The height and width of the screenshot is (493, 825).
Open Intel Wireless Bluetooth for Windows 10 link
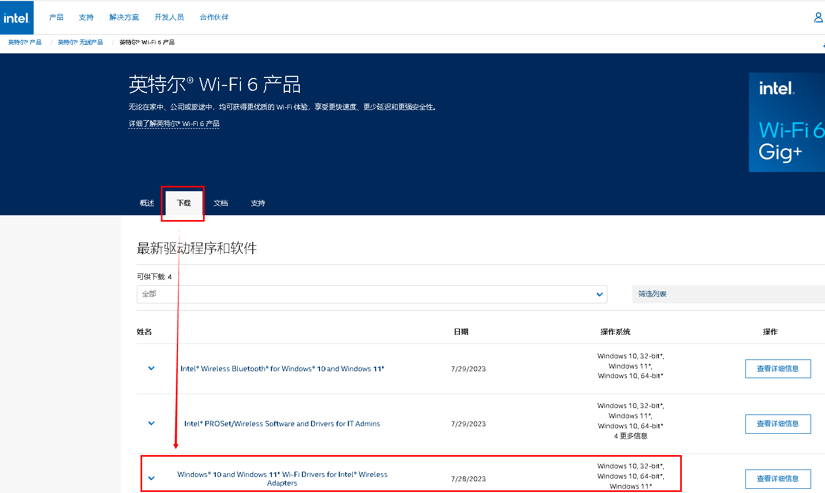pos(282,369)
